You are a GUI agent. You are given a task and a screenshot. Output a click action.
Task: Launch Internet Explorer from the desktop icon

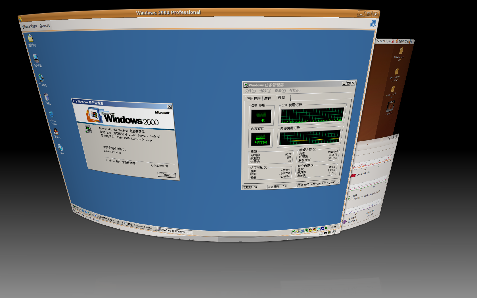pyautogui.click(x=51, y=114)
